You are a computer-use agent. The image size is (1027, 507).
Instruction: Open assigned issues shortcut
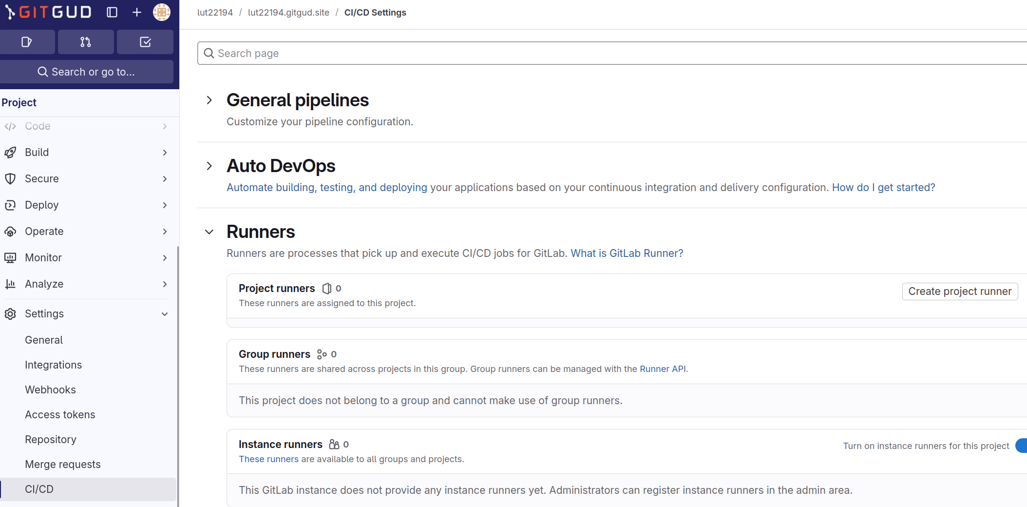pos(27,42)
